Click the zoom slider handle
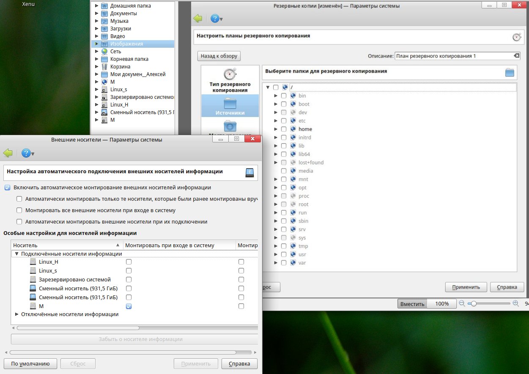The image size is (529, 374). (x=474, y=303)
